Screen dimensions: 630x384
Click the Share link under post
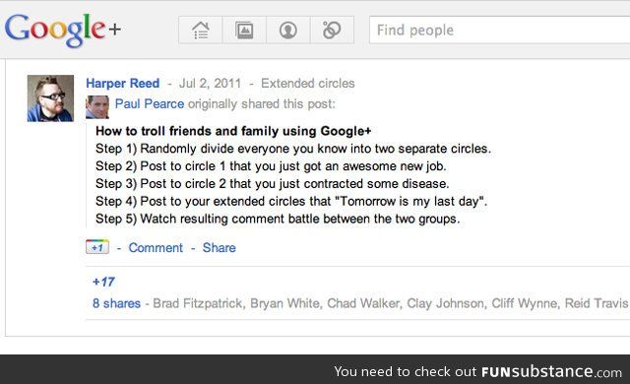click(x=219, y=247)
